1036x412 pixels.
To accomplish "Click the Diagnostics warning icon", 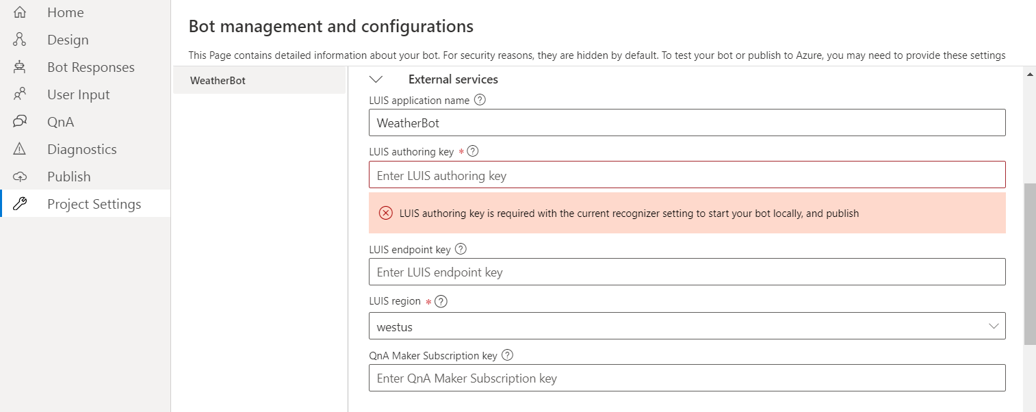I will [x=20, y=149].
